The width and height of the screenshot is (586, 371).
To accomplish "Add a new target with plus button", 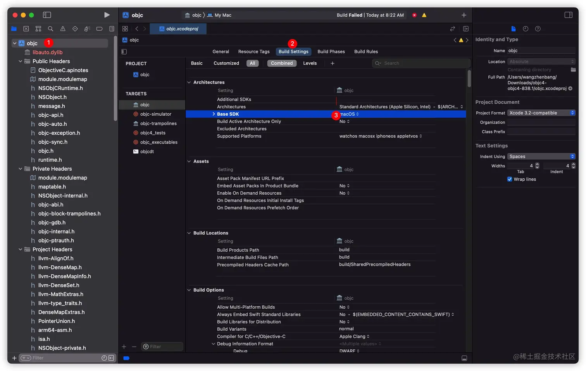I will click(124, 347).
